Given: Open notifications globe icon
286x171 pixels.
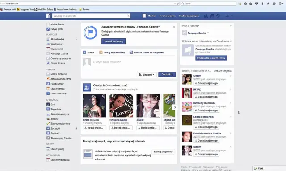Looking at the screenshot, I should coord(218,16).
